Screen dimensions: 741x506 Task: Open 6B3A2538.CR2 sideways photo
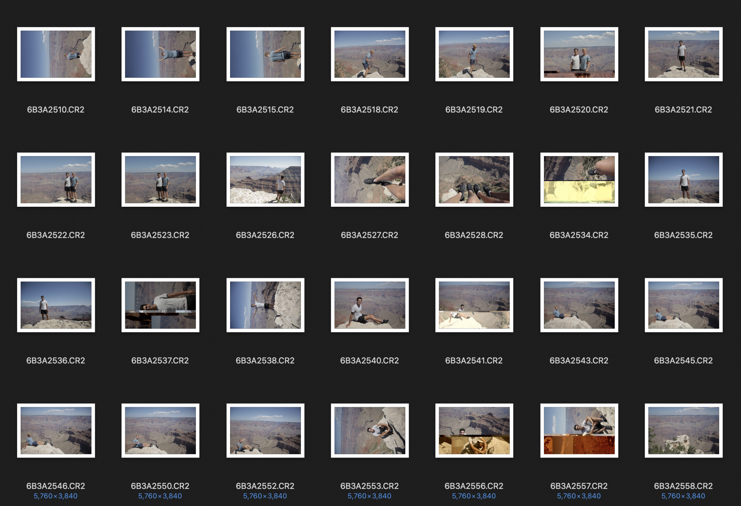[265, 305]
